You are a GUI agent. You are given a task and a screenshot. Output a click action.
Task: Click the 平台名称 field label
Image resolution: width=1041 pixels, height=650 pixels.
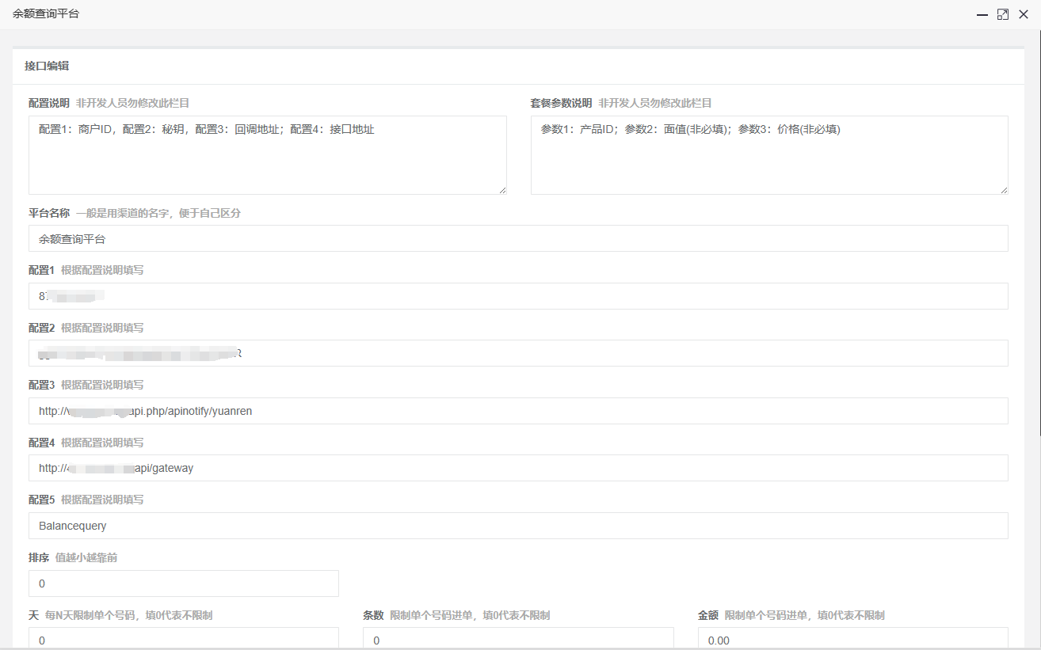tap(49, 214)
